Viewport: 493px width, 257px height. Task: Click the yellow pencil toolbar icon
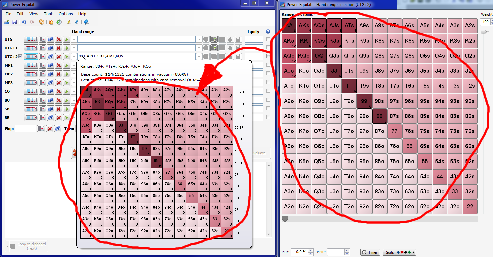click(69, 22)
